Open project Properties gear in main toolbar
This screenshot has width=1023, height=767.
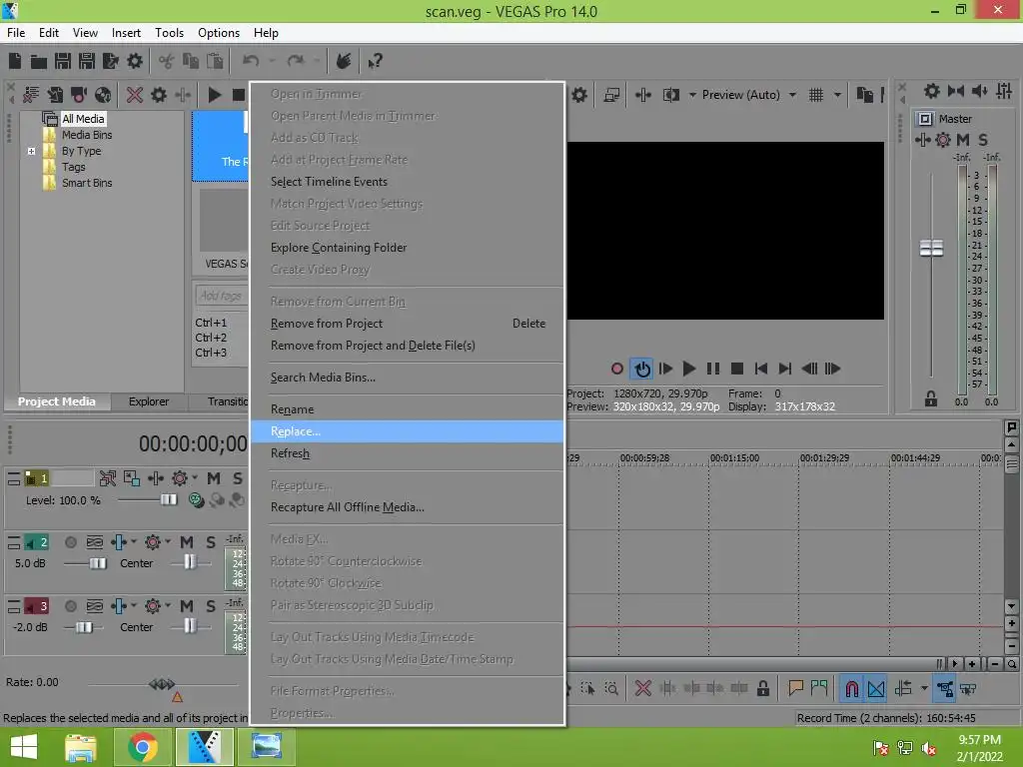135,61
